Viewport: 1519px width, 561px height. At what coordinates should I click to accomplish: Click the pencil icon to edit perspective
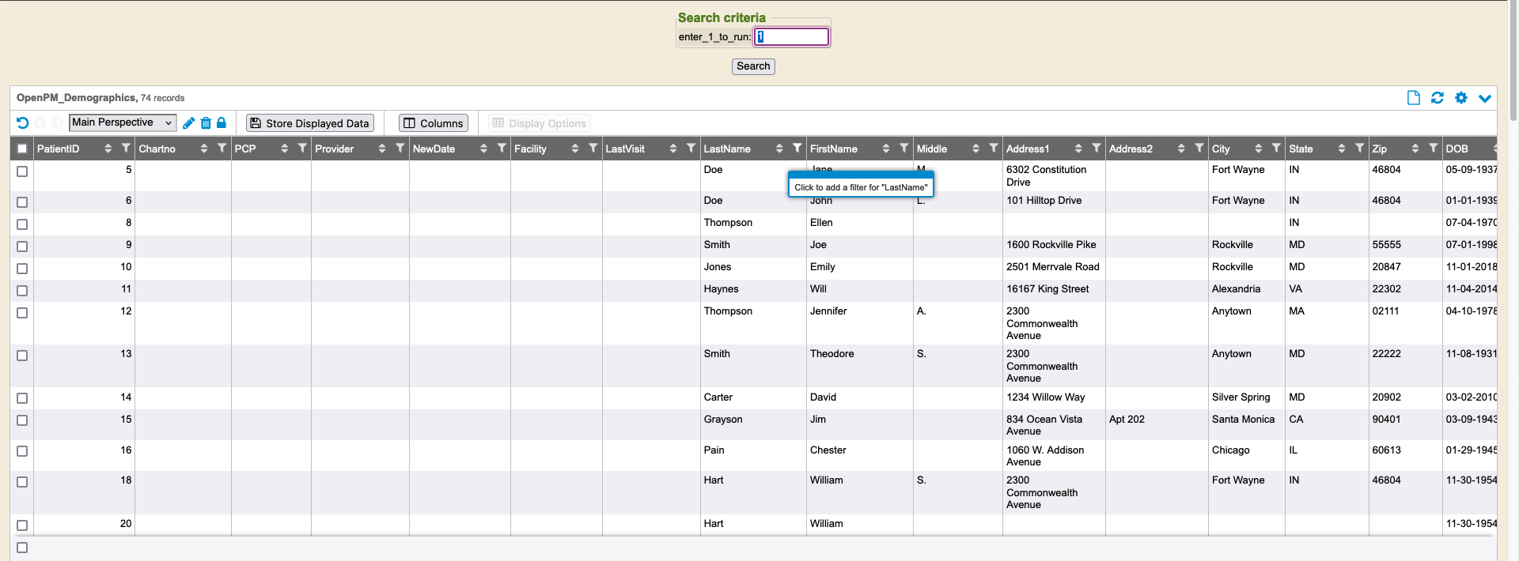click(x=188, y=123)
